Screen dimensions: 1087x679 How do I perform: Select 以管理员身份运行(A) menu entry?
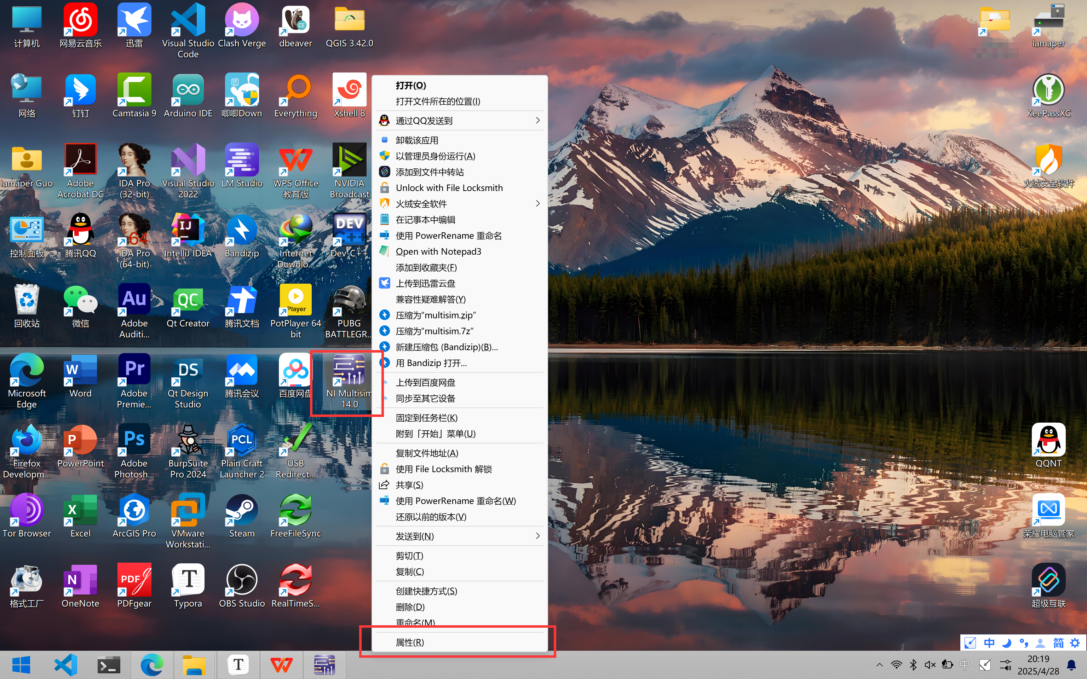(x=435, y=156)
